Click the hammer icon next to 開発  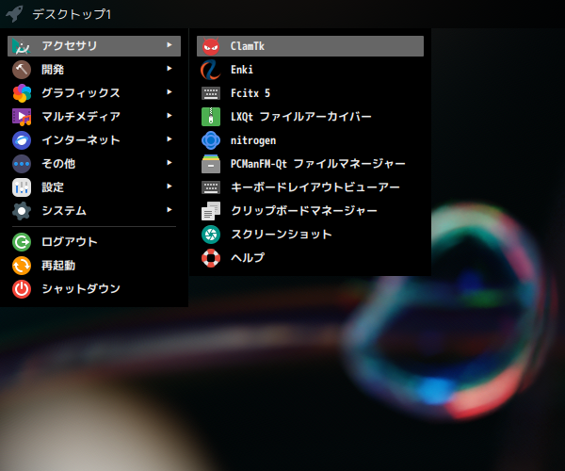click(22, 70)
